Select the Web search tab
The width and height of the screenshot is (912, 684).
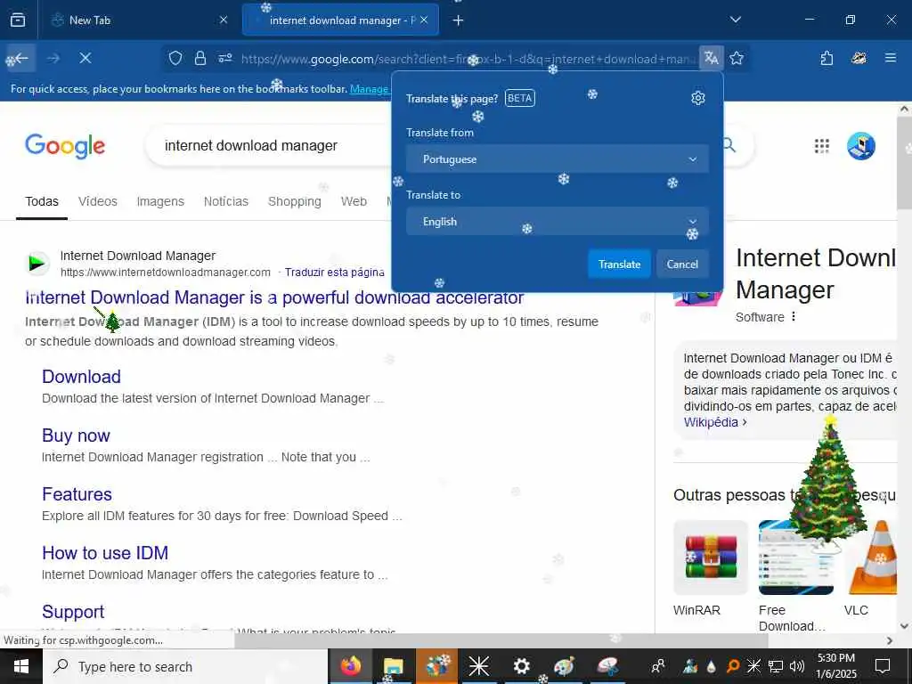(354, 202)
